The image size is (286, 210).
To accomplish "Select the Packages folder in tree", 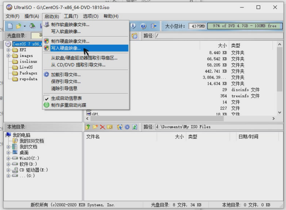I will [x=28, y=73].
